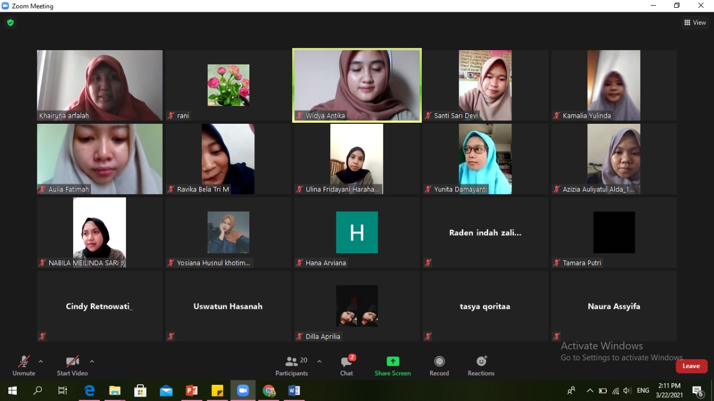Select Uswatun Hasanah participant tile
This screenshot has width=714, height=401.
pyautogui.click(x=228, y=306)
